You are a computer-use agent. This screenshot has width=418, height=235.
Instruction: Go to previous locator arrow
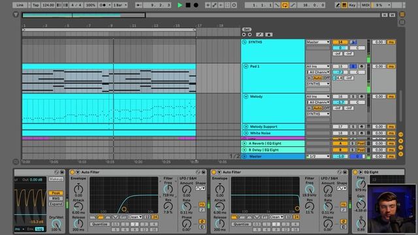(x=244, y=35)
